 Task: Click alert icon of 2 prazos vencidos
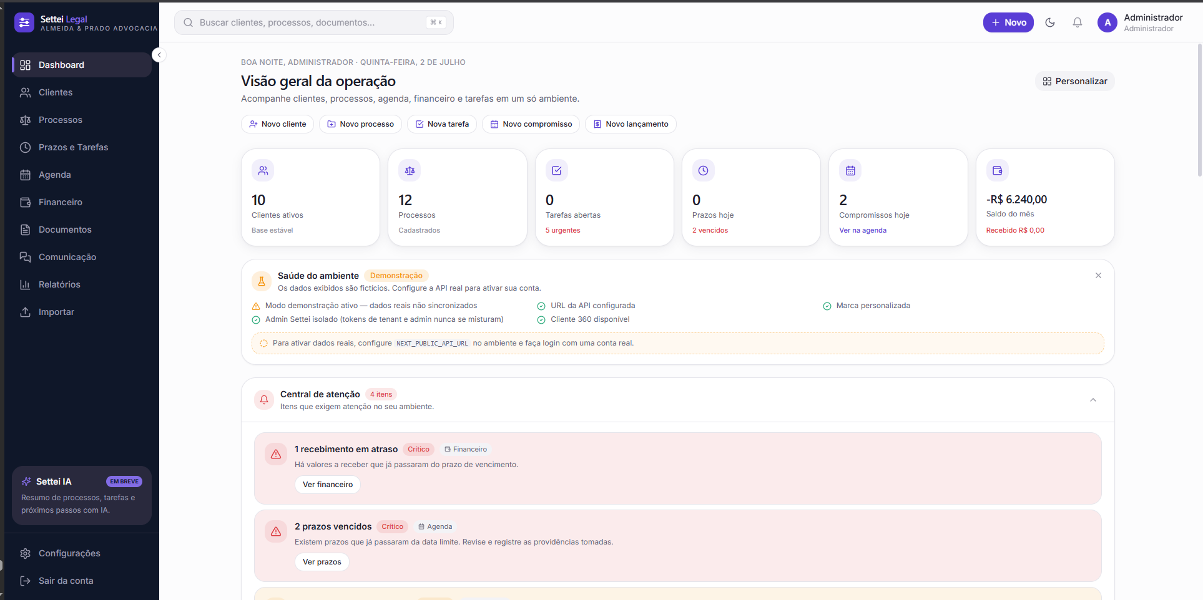(x=276, y=532)
